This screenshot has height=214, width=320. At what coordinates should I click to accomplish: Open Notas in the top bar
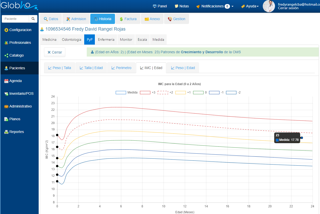182,6
